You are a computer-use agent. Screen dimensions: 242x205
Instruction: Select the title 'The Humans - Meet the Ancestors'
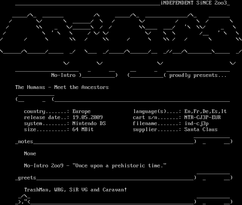62,87
